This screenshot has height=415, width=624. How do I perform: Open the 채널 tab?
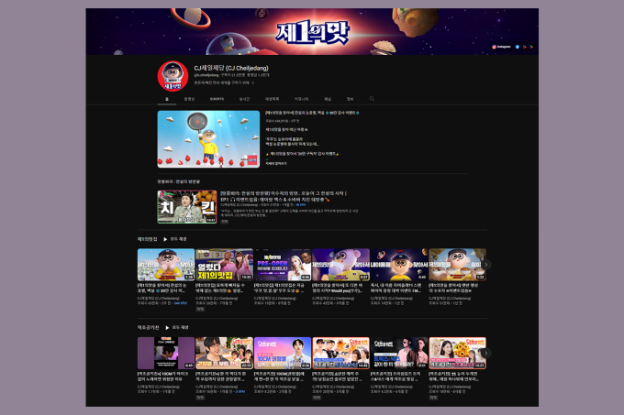pyautogui.click(x=328, y=99)
